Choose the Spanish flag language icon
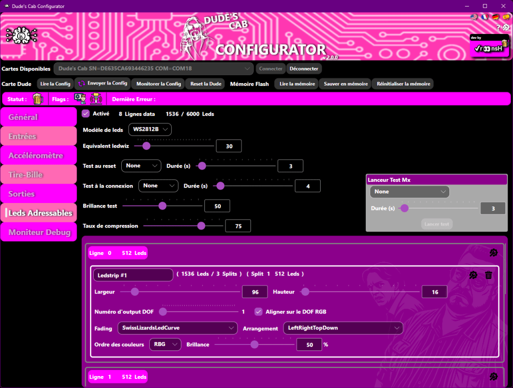 coord(506,17)
